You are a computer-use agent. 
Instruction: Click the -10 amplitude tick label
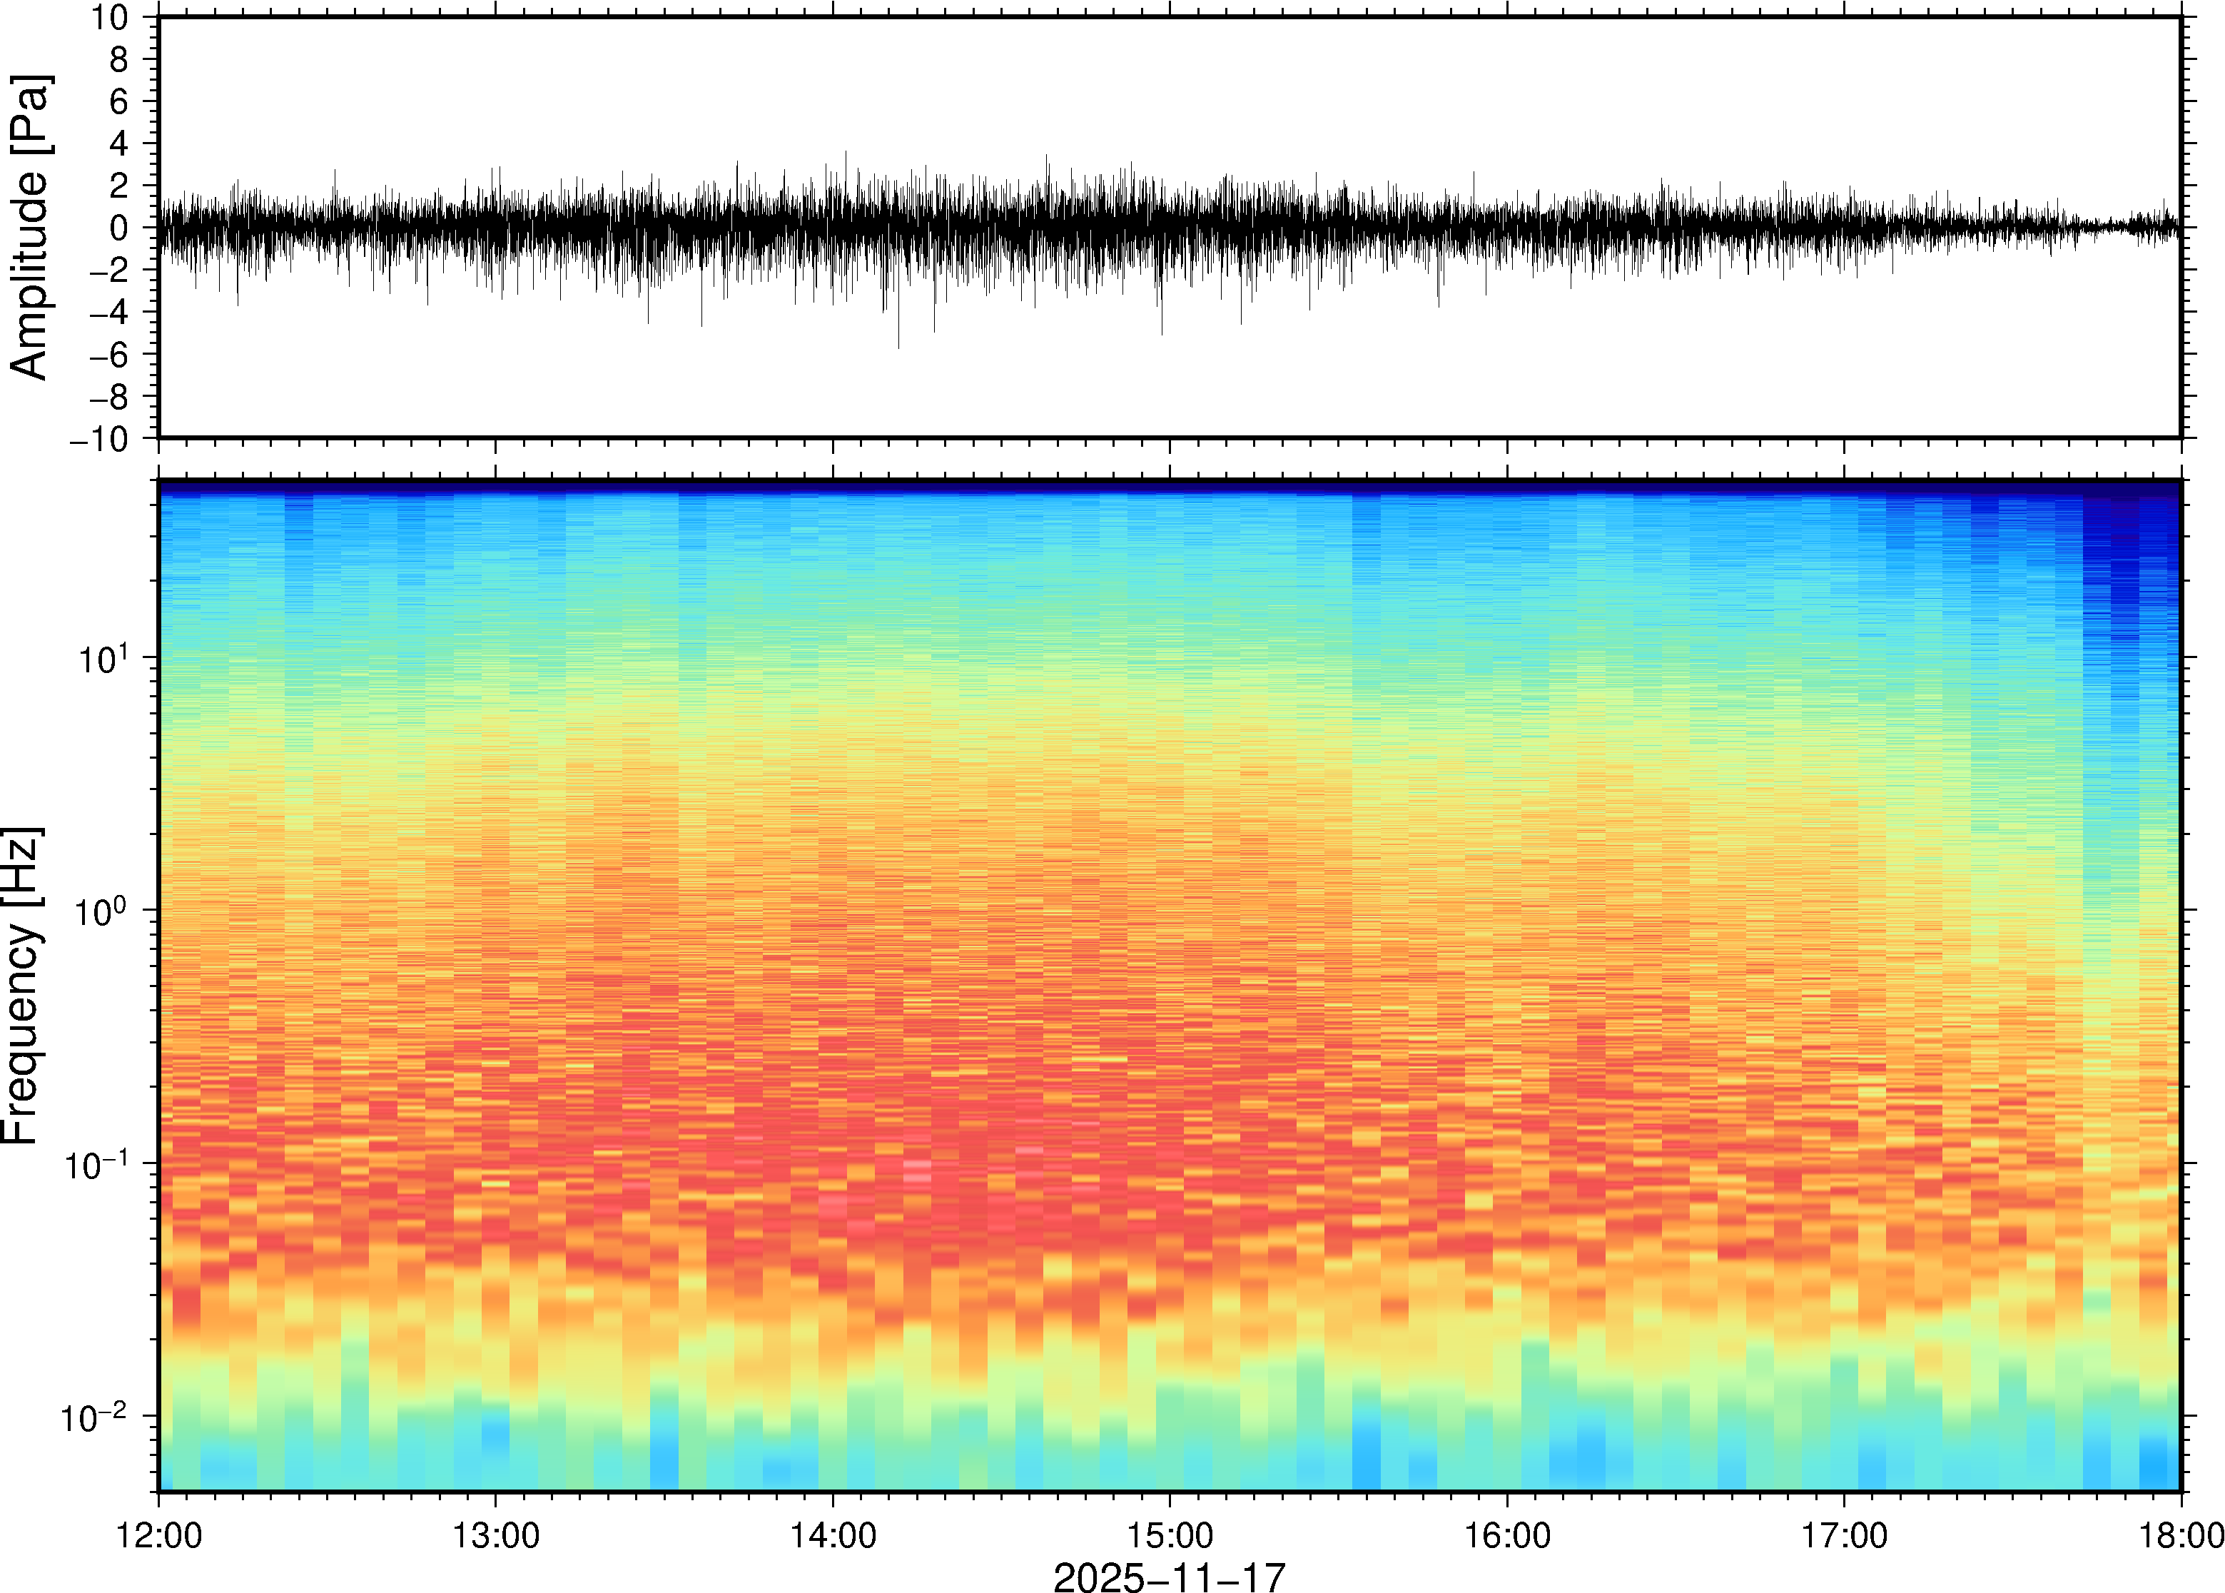99,438
